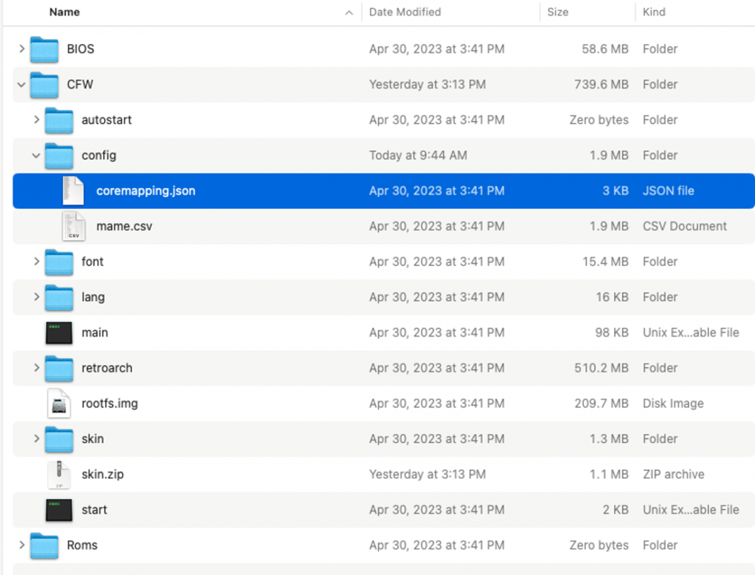Click the Roms folder icon
The width and height of the screenshot is (755, 575).
coord(44,545)
